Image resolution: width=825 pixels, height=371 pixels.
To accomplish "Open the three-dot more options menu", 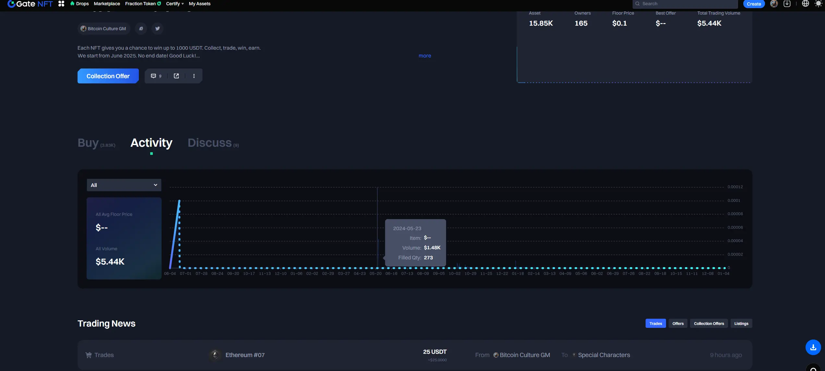I will [194, 76].
